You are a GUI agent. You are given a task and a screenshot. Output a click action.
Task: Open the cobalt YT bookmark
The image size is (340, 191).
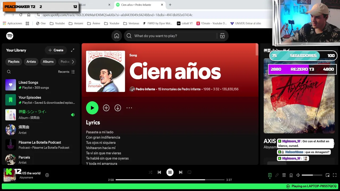tap(185, 23)
